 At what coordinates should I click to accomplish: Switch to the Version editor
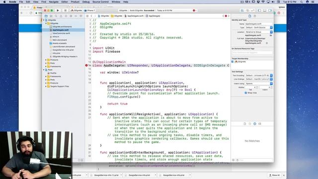click(x=253, y=10)
